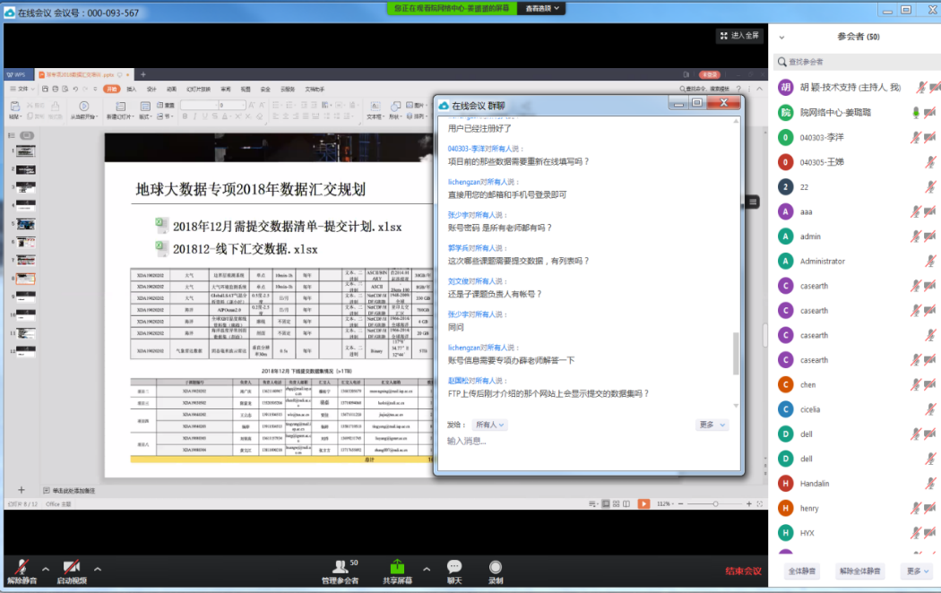Click the green share screen (共享屏幕) icon
The height and width of the screenshot is (593, 941).
[x=397, y=566]
